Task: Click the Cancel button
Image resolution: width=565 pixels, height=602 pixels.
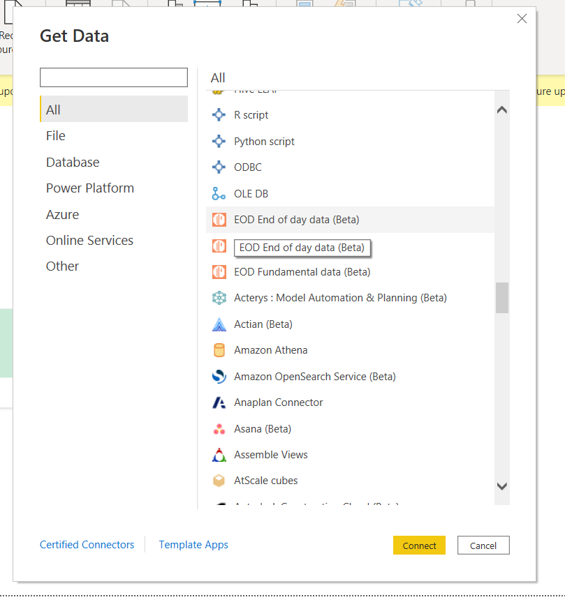Action: (x=483, y=545)
